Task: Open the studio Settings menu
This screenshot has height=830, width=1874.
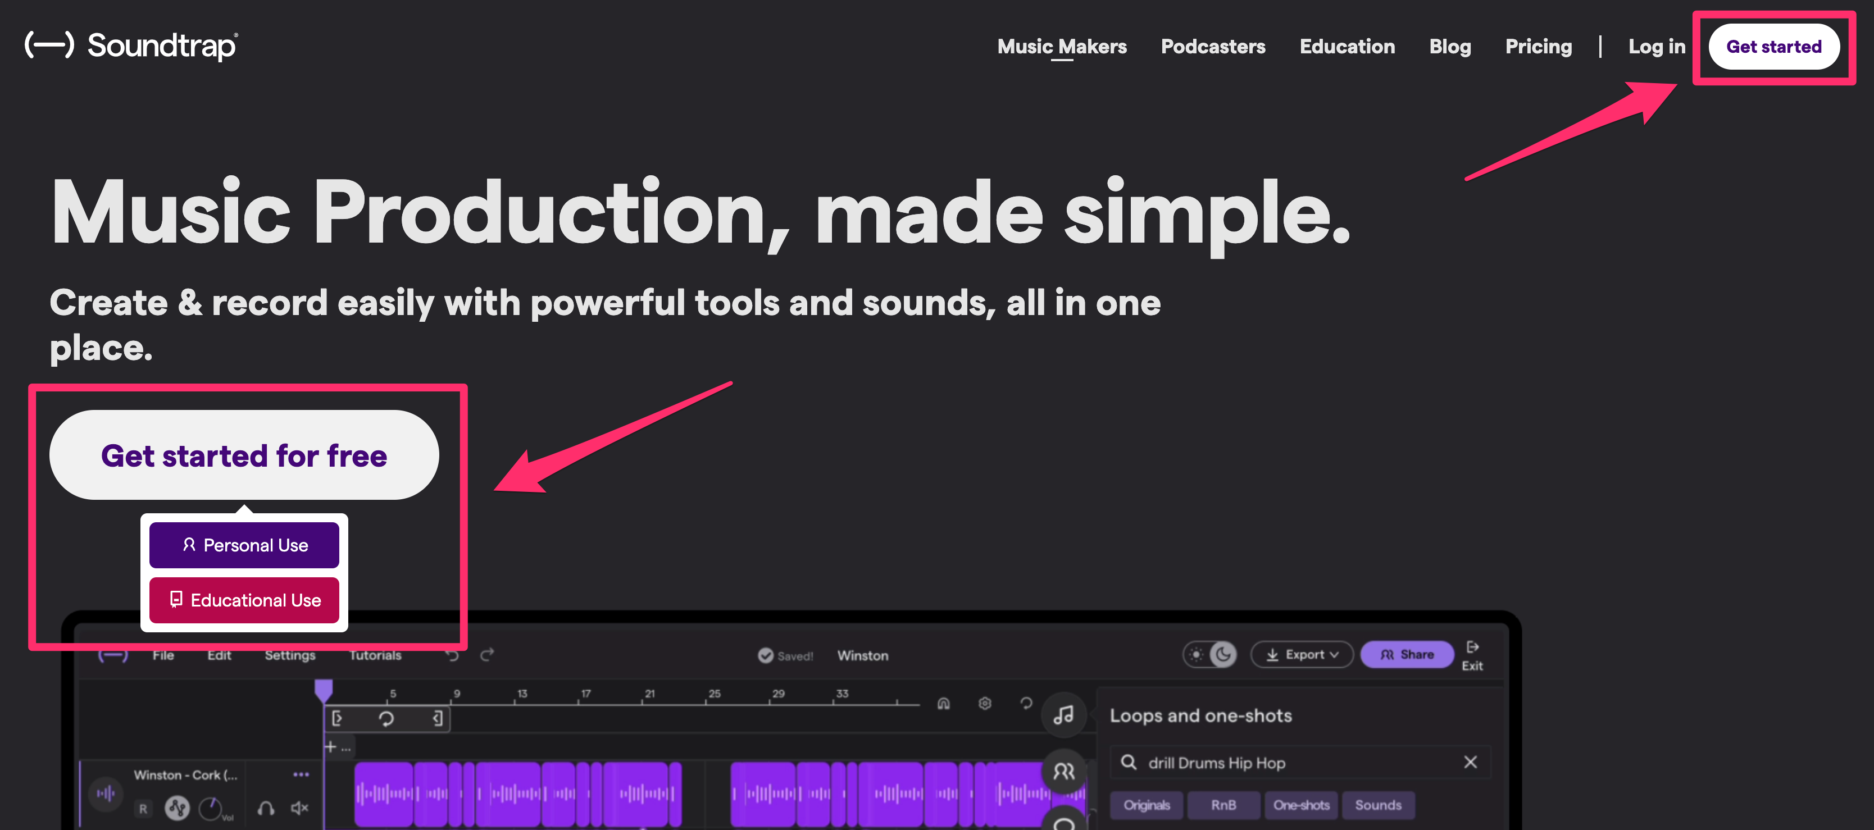Action: tap(289, 655)
